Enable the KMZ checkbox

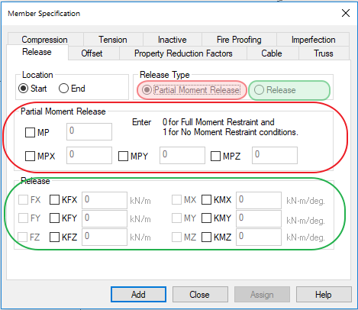click(x=206, y=237)
